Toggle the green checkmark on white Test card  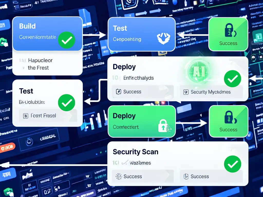click(x=67, y=103)
